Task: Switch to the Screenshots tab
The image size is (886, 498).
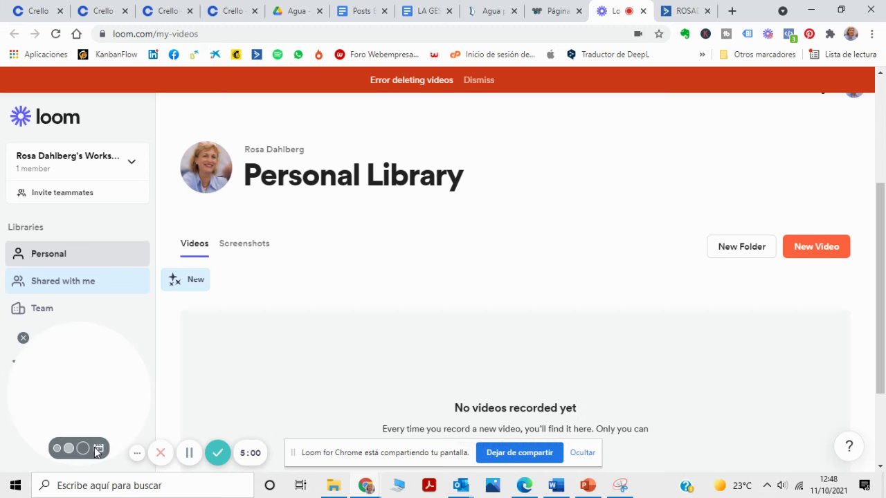Action: pyautogui.click(x=244, y=243)
